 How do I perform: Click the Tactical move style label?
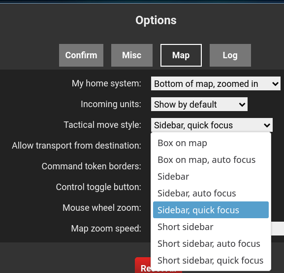point(102,125)
